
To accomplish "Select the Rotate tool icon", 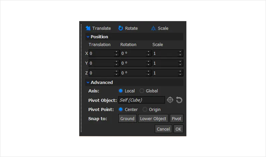I will (x=121, y=28).
